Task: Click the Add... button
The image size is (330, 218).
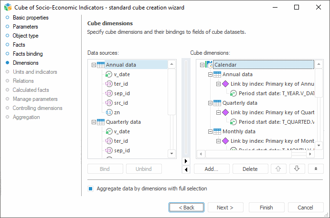Action: pyautogui.click(x=211, y=168)
